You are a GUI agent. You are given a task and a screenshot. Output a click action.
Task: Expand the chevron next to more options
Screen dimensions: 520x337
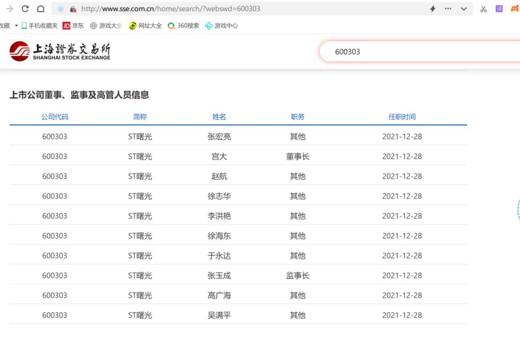464,8
